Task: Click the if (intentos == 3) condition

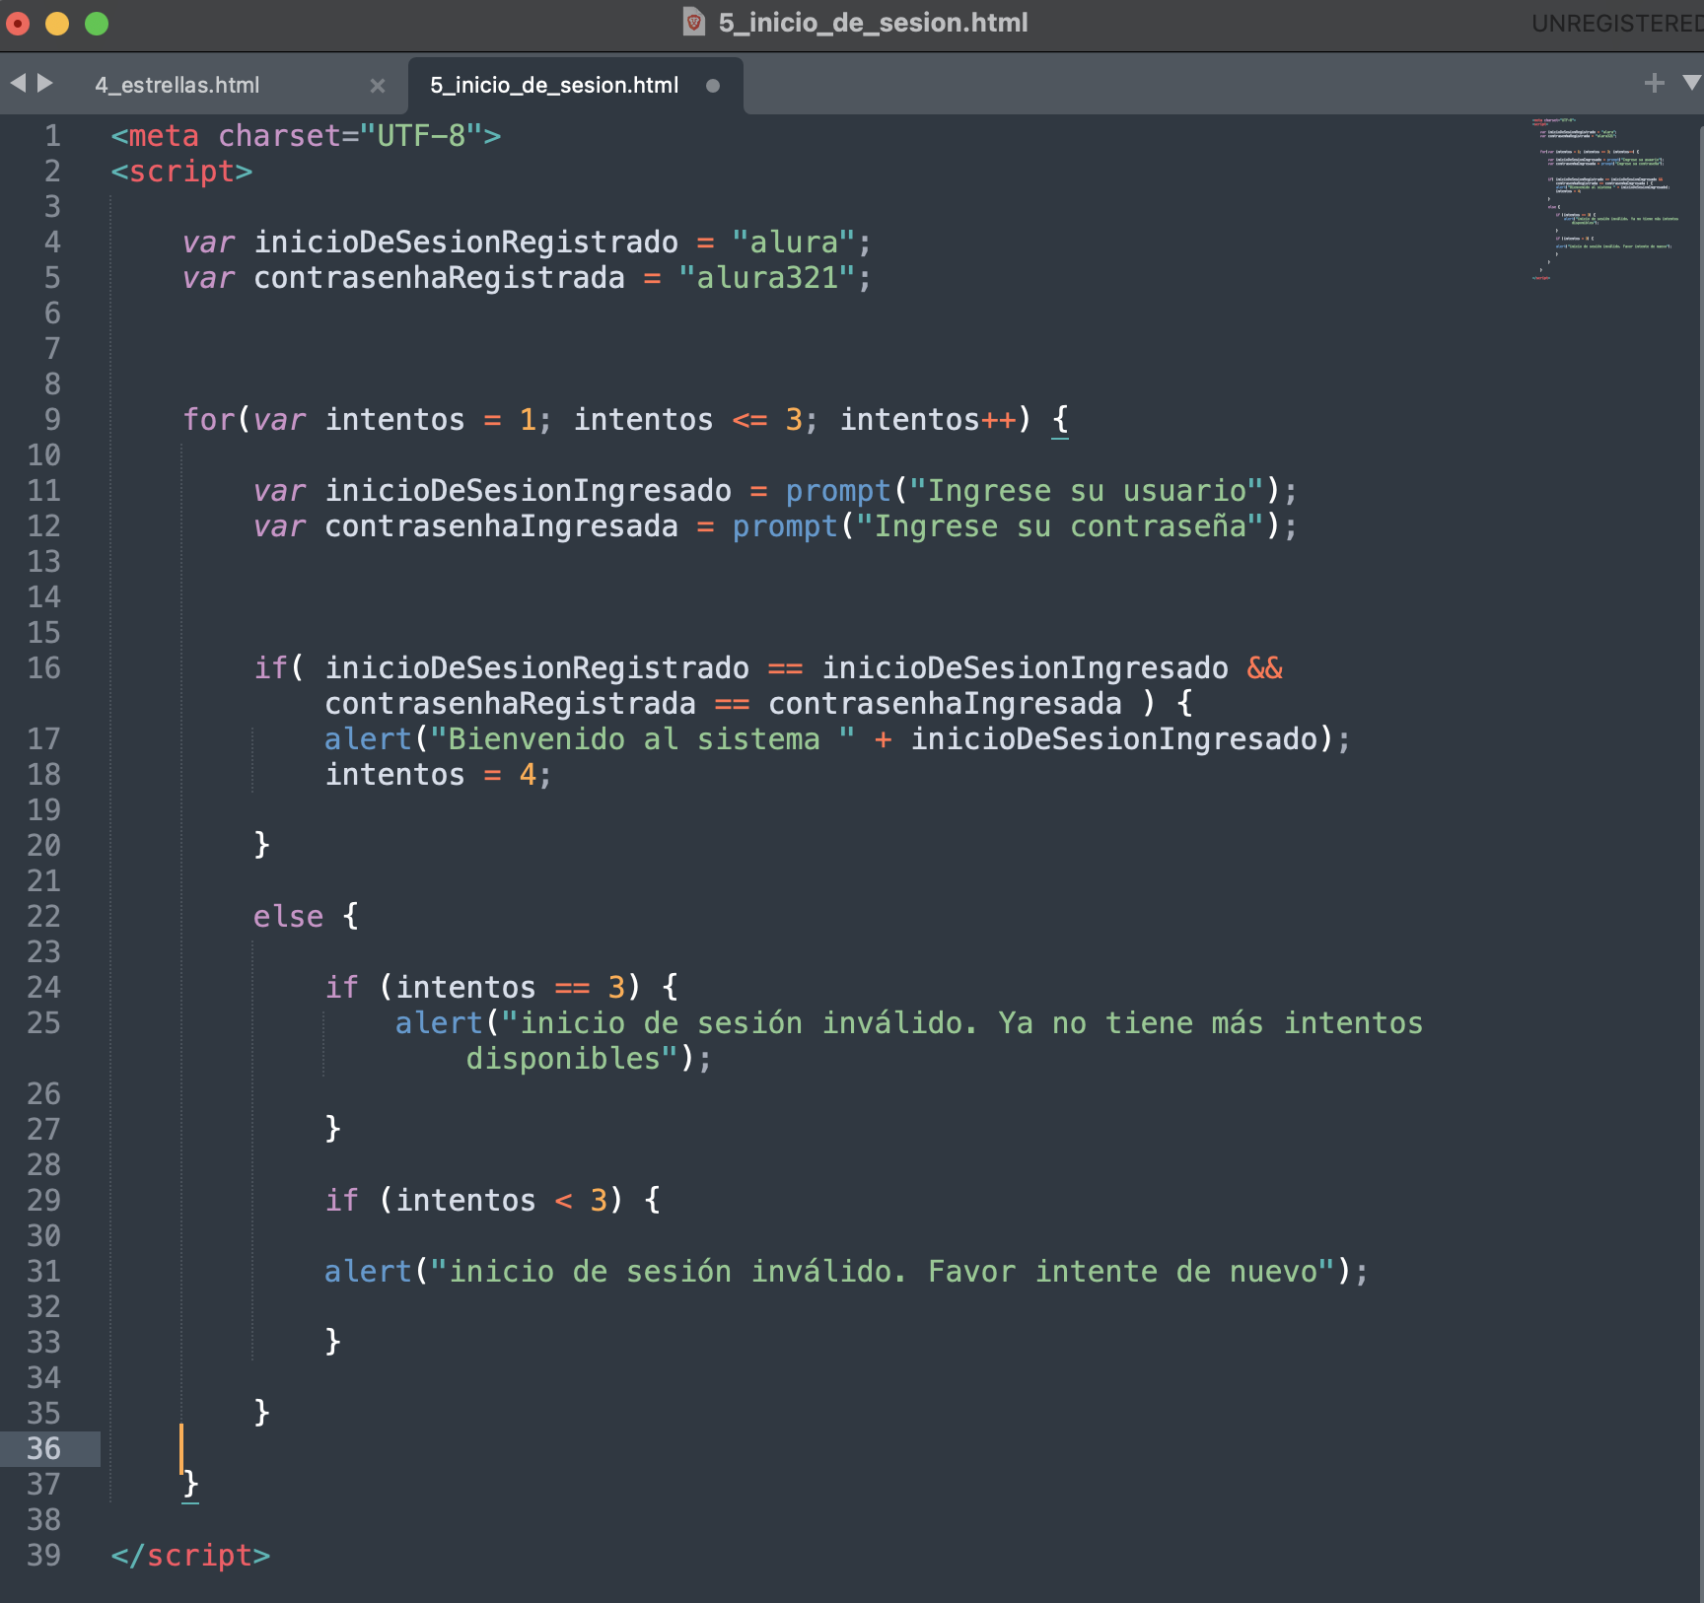Action: 483,988
